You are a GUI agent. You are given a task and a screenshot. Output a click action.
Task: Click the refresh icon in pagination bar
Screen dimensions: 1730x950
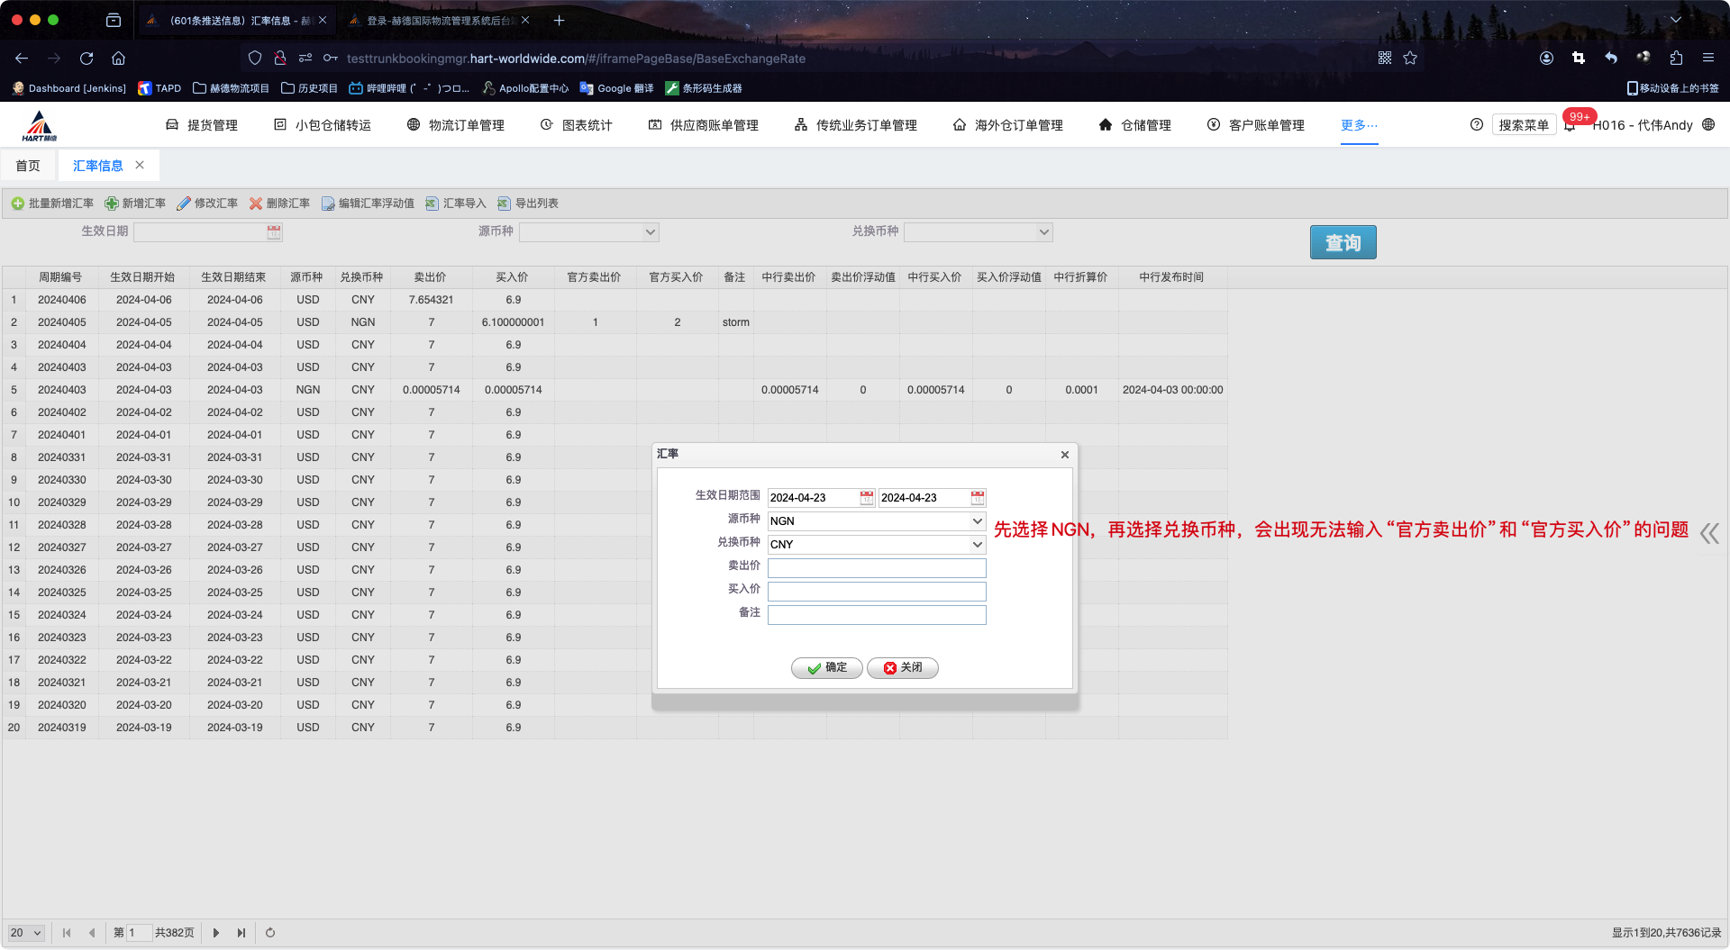(x=270, y=933)
